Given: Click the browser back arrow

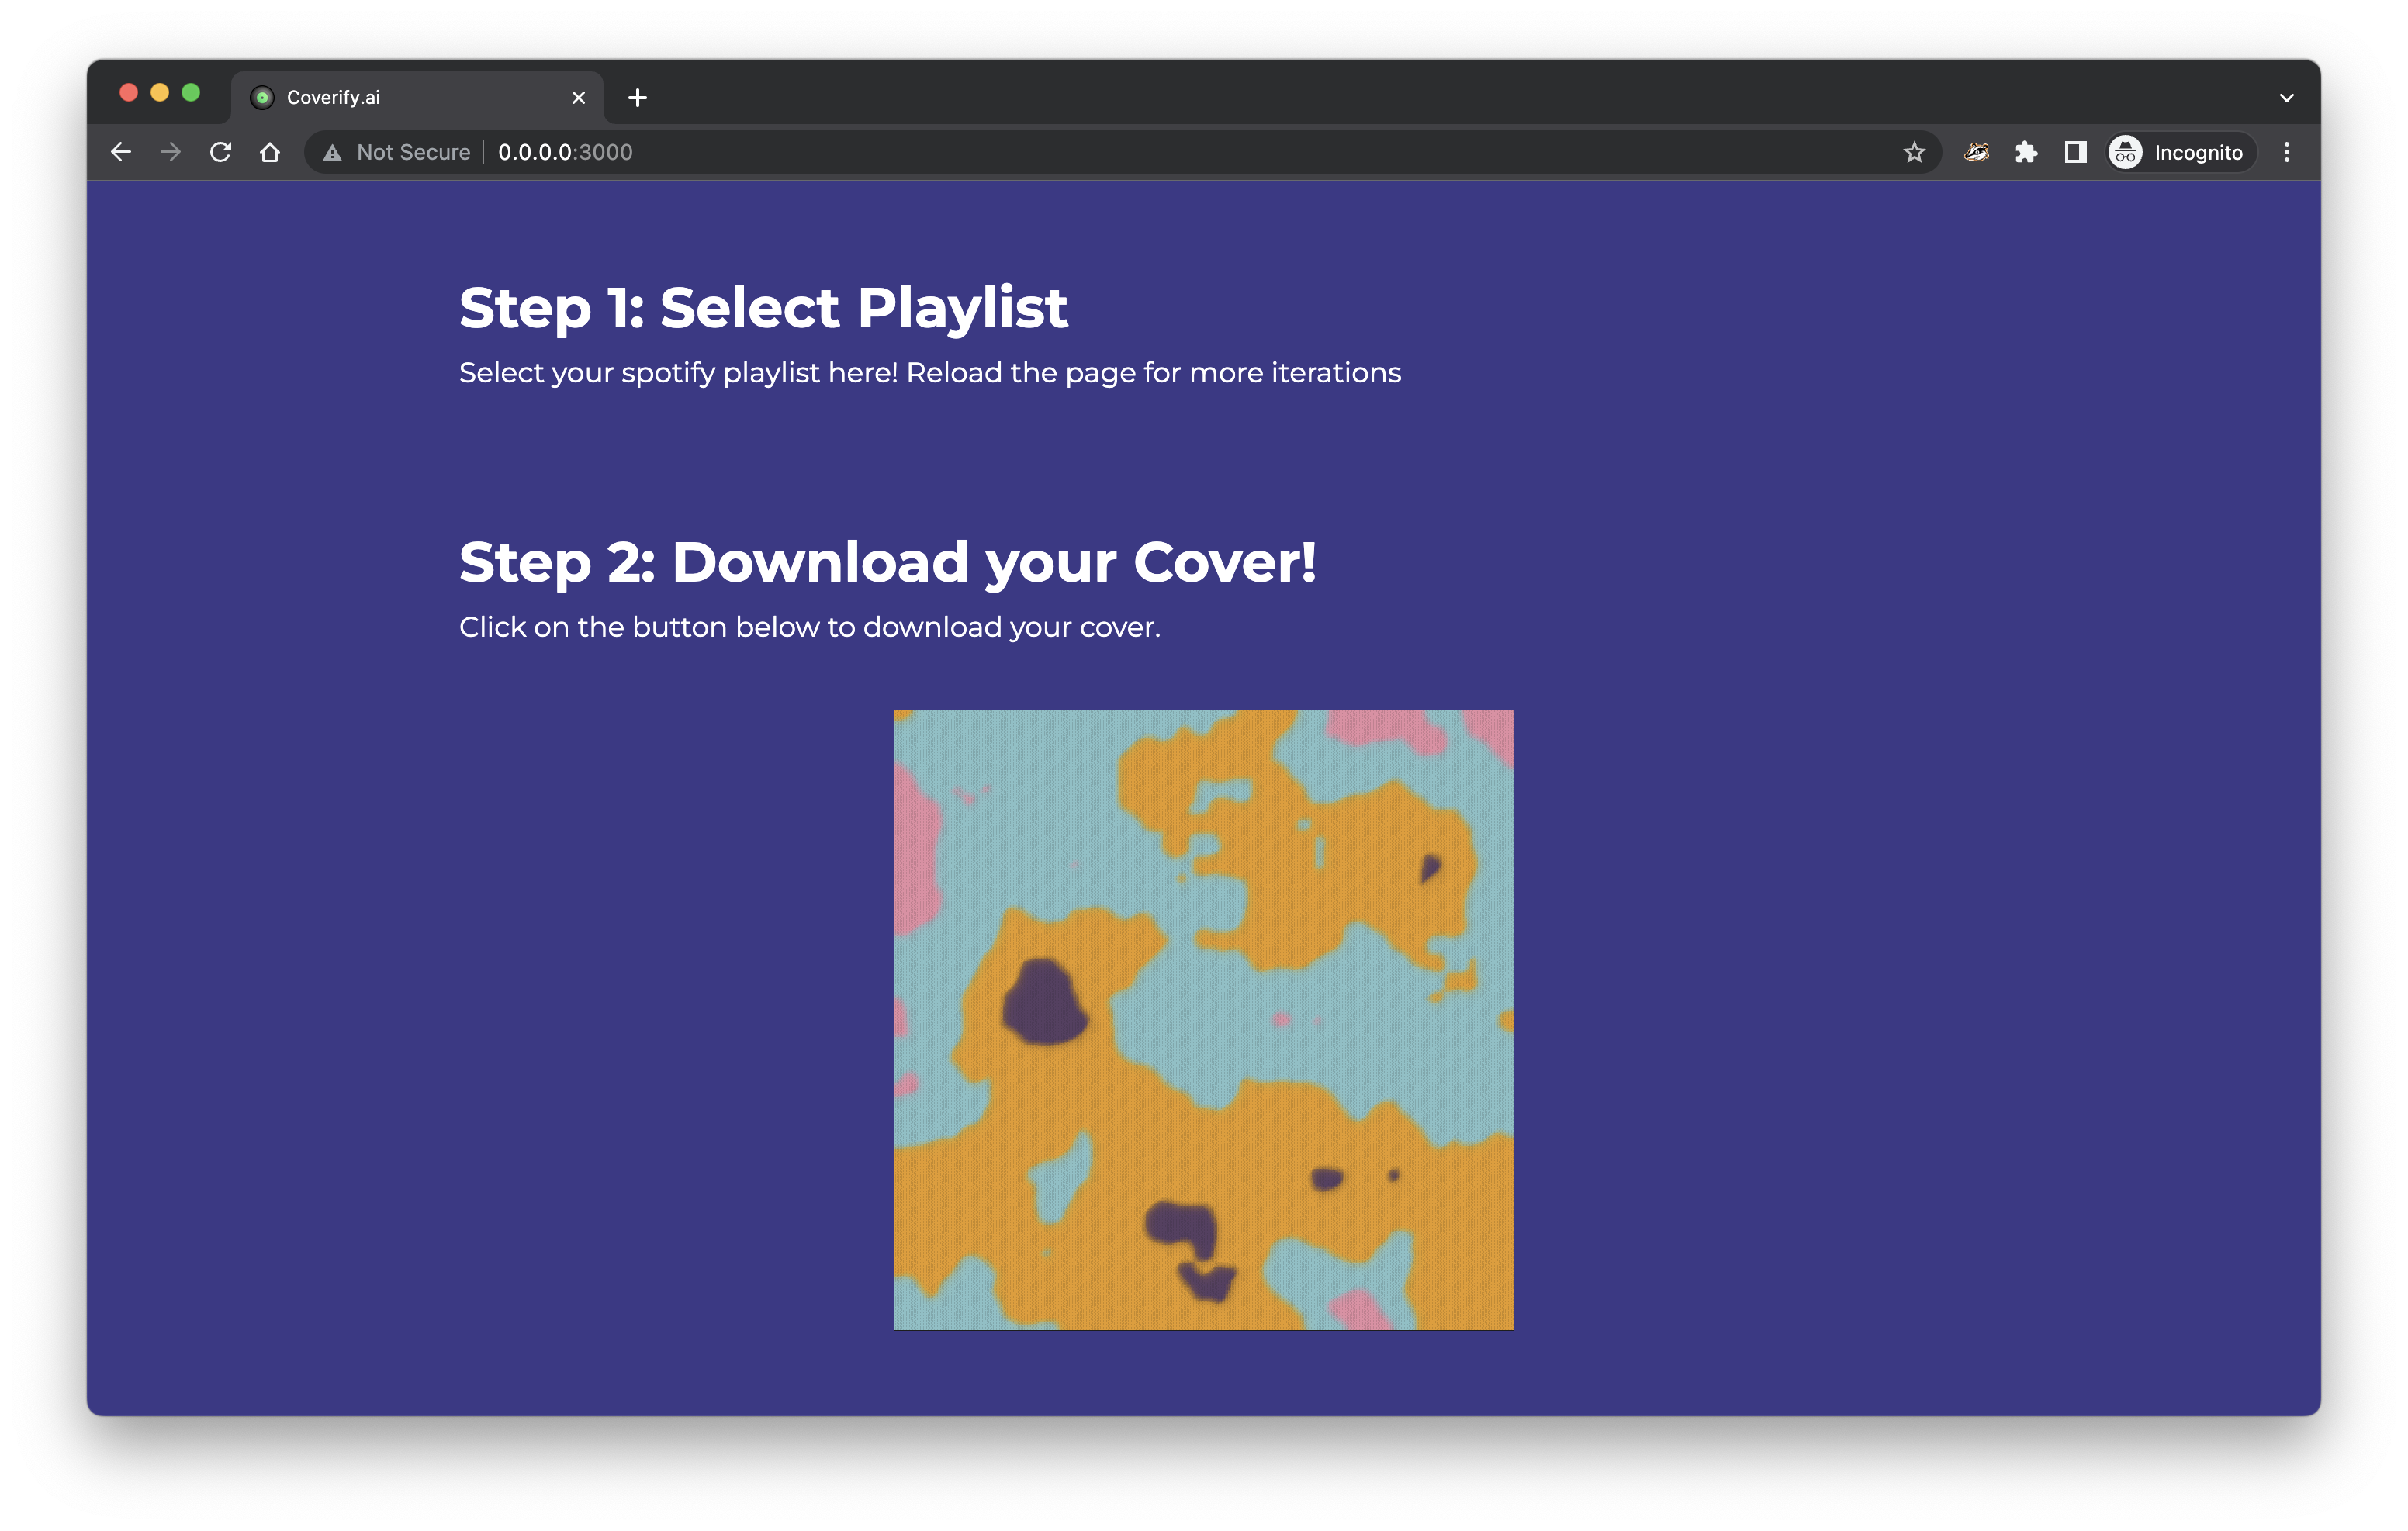Looking at the screenshot, I should pyautogui.click(x=121, y=152).
